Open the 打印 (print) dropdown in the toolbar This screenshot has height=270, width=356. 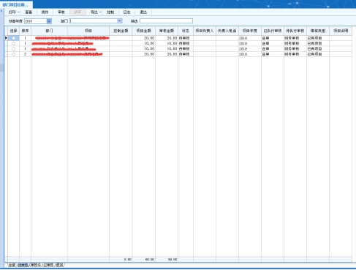14,12
